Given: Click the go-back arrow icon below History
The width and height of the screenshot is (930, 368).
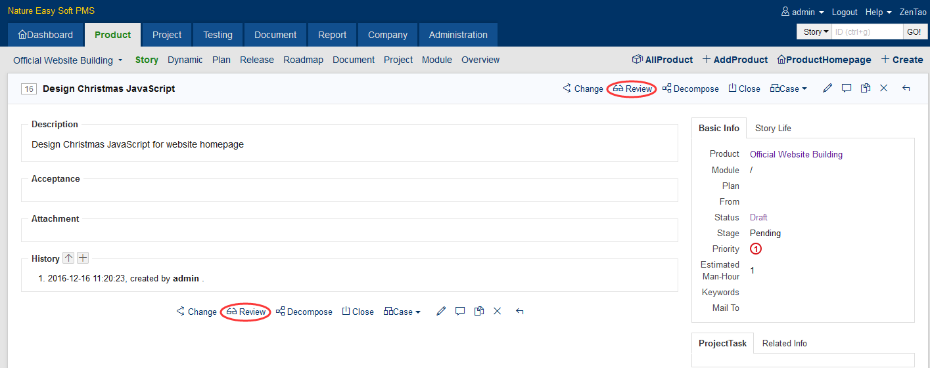Looking at the screenshot, I should click(520, 312).
